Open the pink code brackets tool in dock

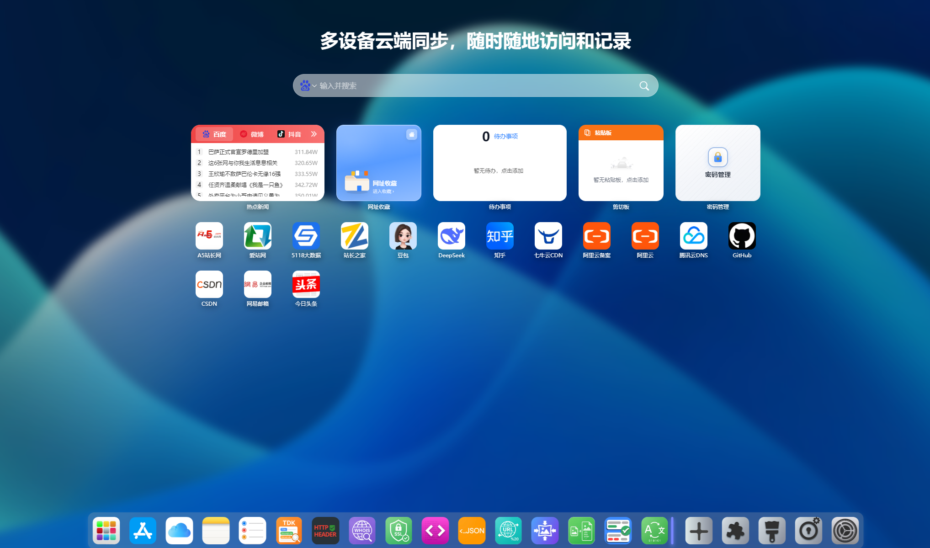(x=435, y=531)
